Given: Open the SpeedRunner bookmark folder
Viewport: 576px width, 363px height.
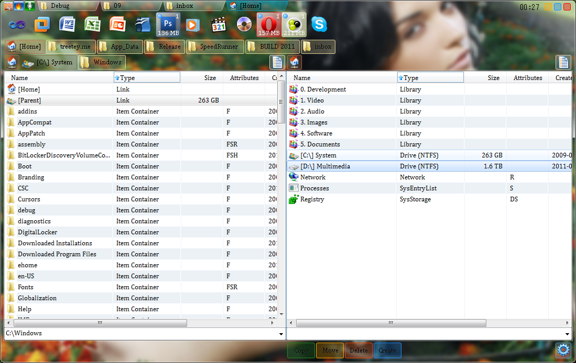Looking at the screenshot, I should coord(215,47).
